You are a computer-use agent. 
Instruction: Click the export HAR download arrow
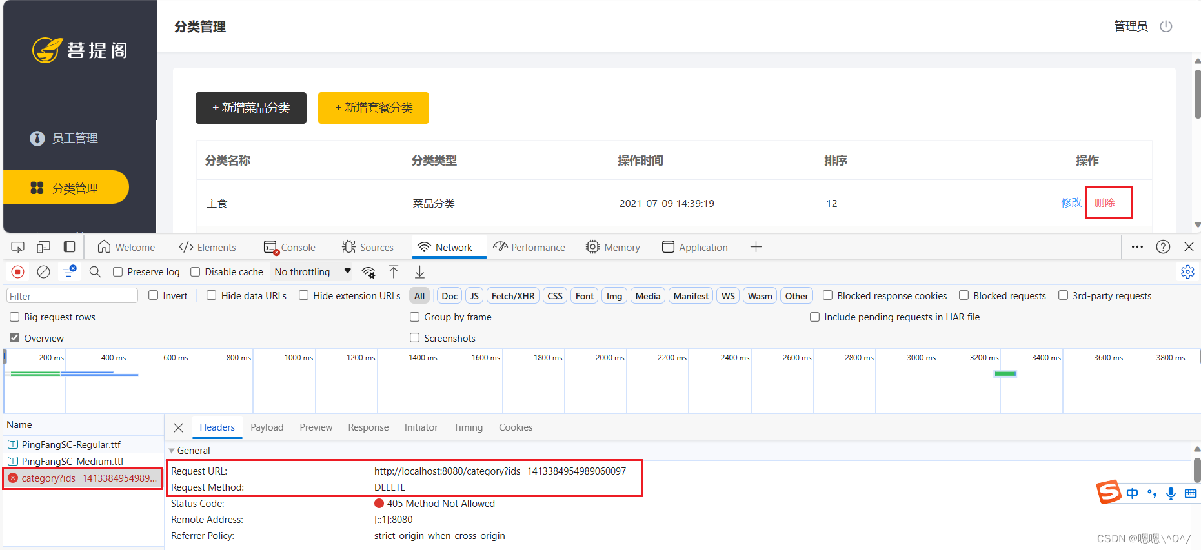419,272
